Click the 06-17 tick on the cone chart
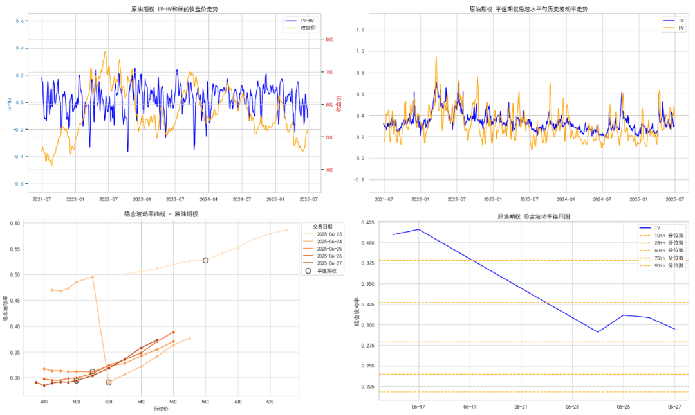Screen dimensions: 695x415 (418, 407)
